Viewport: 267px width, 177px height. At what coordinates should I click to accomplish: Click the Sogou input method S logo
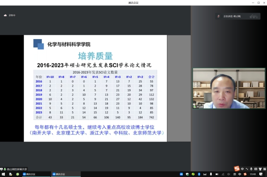[236, 169]
